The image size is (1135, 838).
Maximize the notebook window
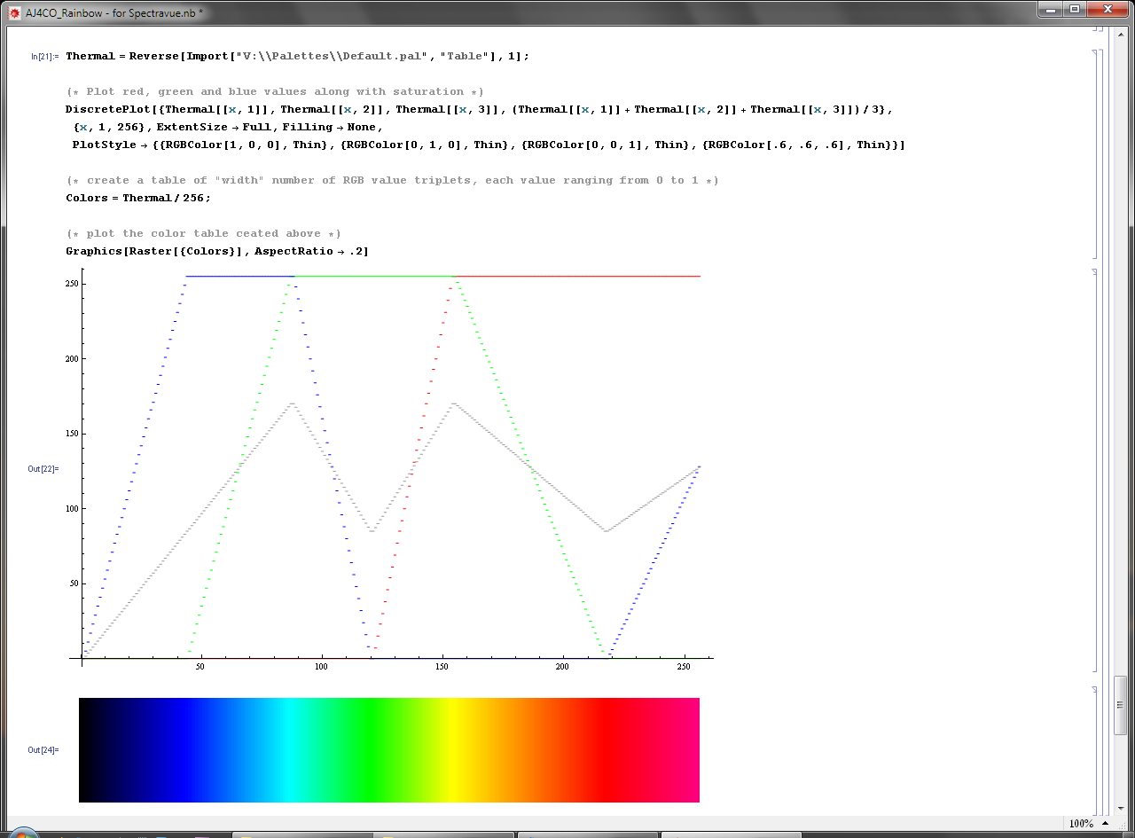[x=1074, y=10]
